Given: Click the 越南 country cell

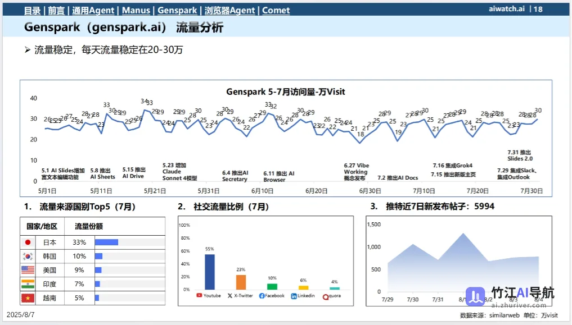Looking at the screenshot, I should [x=49, y=298].
